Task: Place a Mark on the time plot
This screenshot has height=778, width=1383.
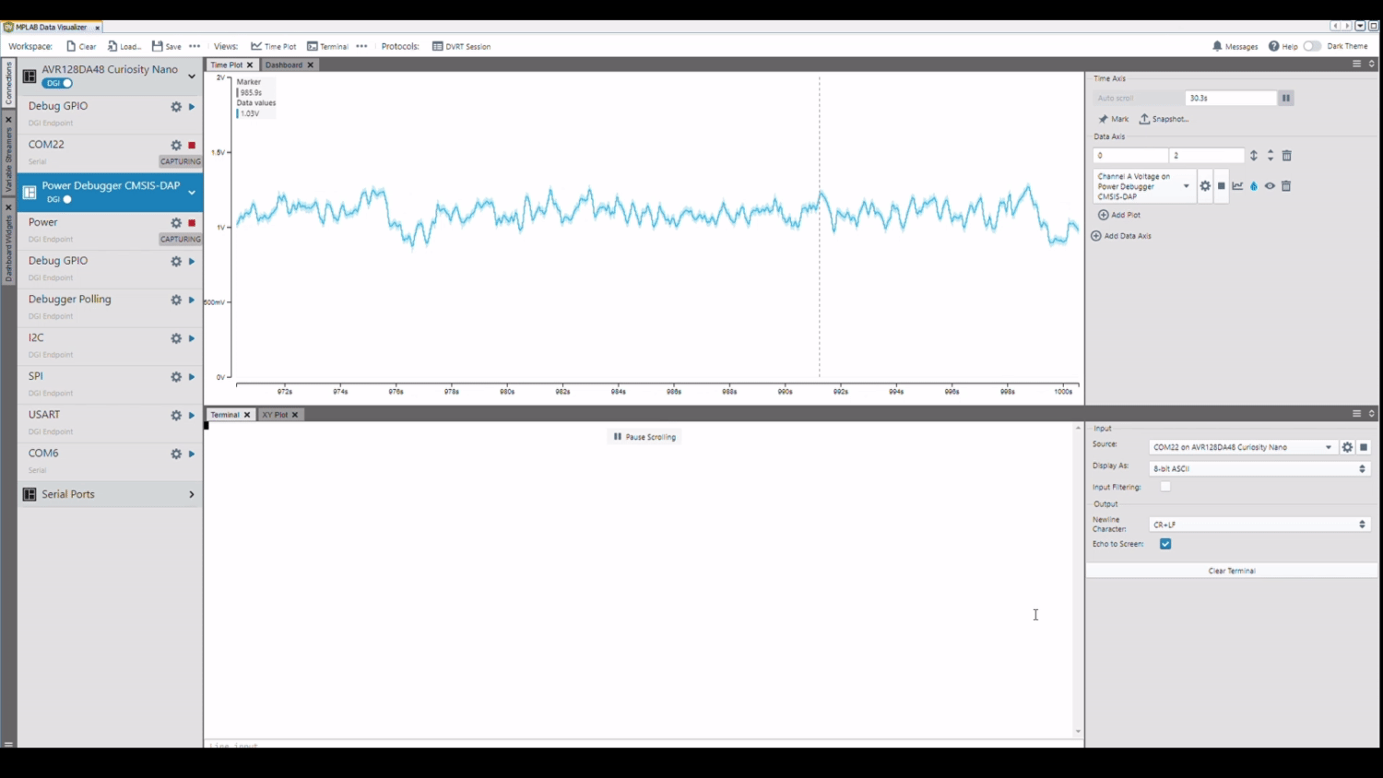Action: pyautogui.click(x=1114, y=119)
